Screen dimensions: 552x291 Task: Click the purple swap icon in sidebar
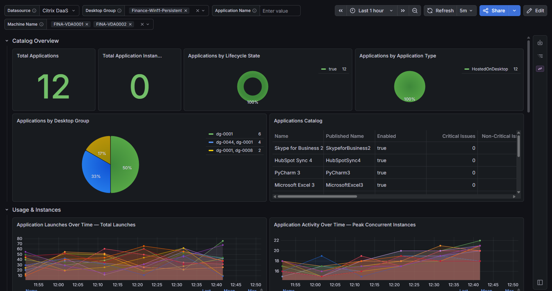pos(540,69)
